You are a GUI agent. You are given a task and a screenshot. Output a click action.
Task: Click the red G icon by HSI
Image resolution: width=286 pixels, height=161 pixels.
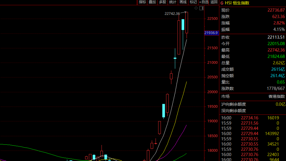(222, 3)
